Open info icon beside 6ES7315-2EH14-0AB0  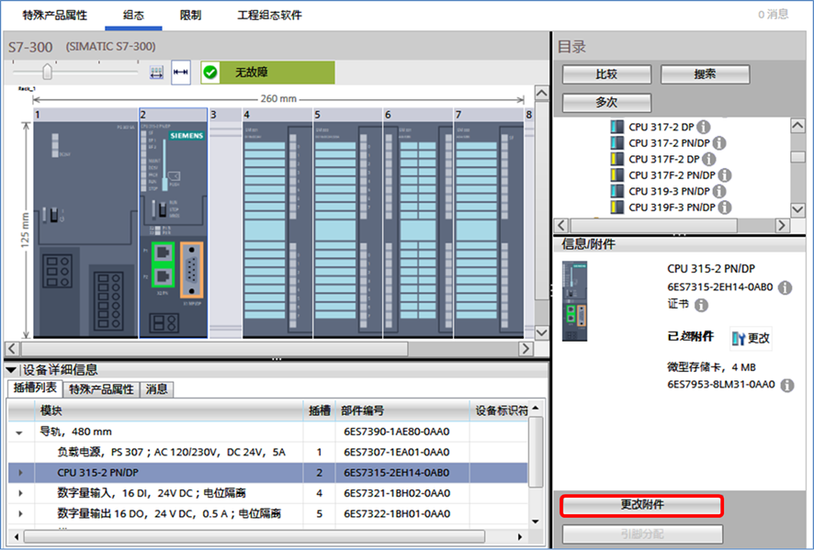click(x=786, y=287)
